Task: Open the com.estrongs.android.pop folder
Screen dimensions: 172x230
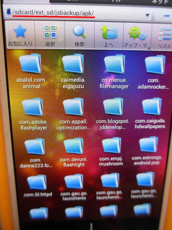Action: coord(148,144)
